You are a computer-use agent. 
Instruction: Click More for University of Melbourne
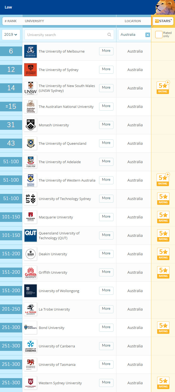(x=106, y=51)
